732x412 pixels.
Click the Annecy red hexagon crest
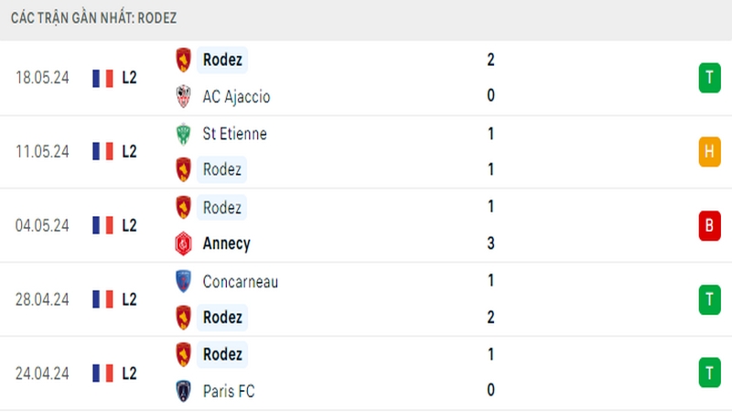(x=183, y=244)
